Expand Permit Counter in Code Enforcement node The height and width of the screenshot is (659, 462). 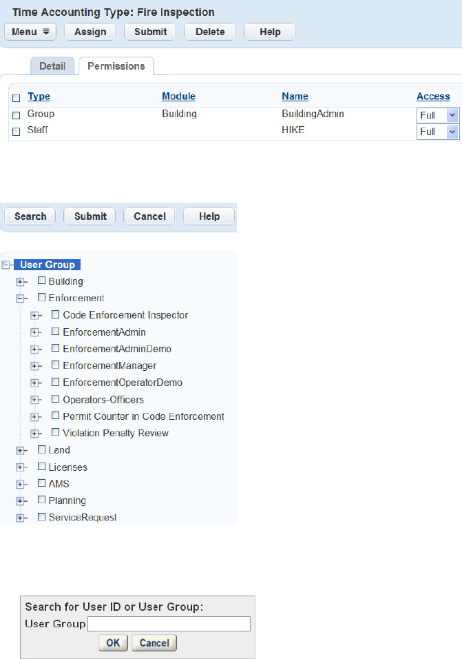coord(34,416)
